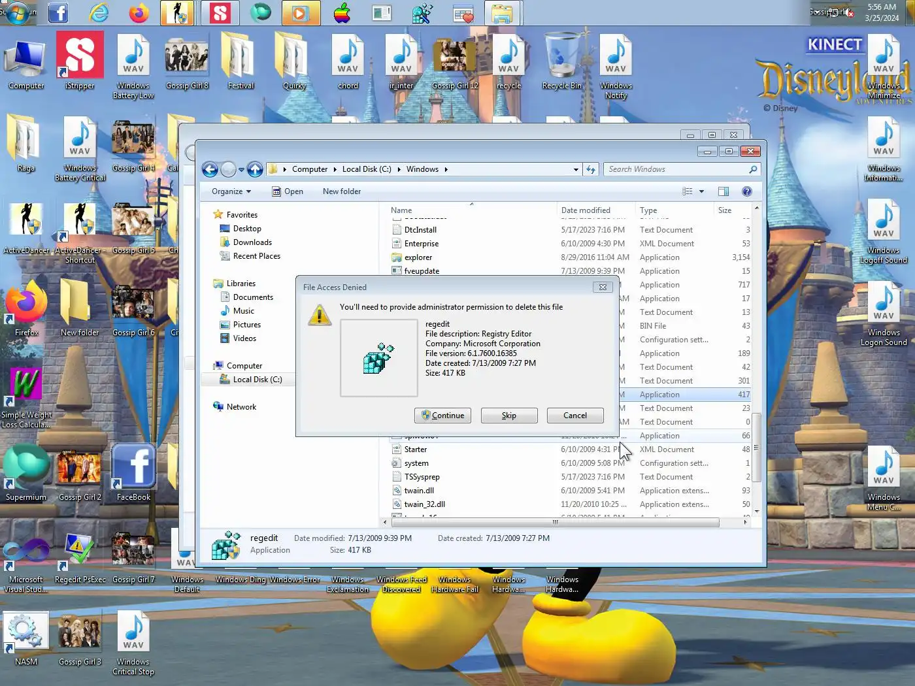Expand the breadcrumb arrow after Computer

335,169
